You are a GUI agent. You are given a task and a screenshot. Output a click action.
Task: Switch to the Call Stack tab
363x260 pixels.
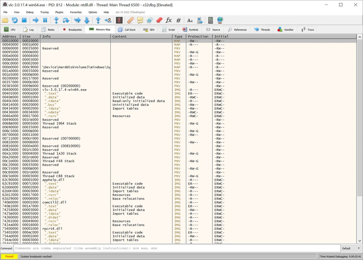127,30
